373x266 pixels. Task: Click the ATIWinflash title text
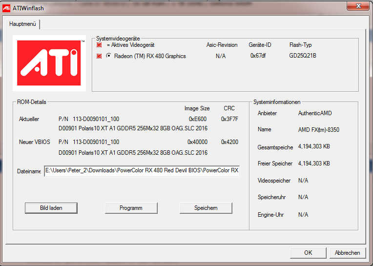pyautogui.click(x=28, y=8)
